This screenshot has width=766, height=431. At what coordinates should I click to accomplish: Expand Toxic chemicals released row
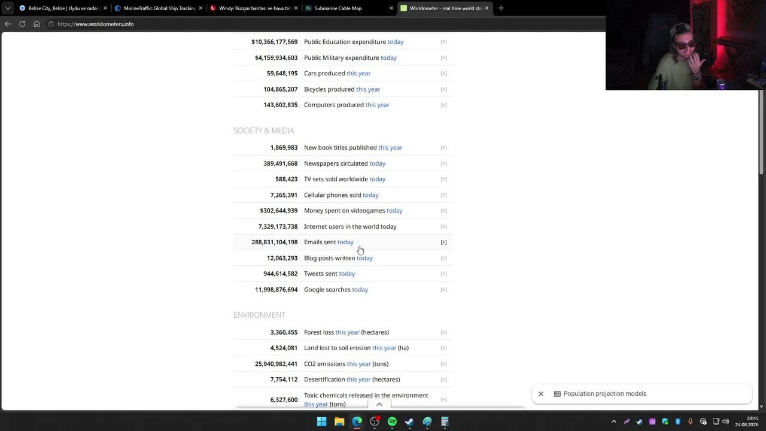coord(443,400)
